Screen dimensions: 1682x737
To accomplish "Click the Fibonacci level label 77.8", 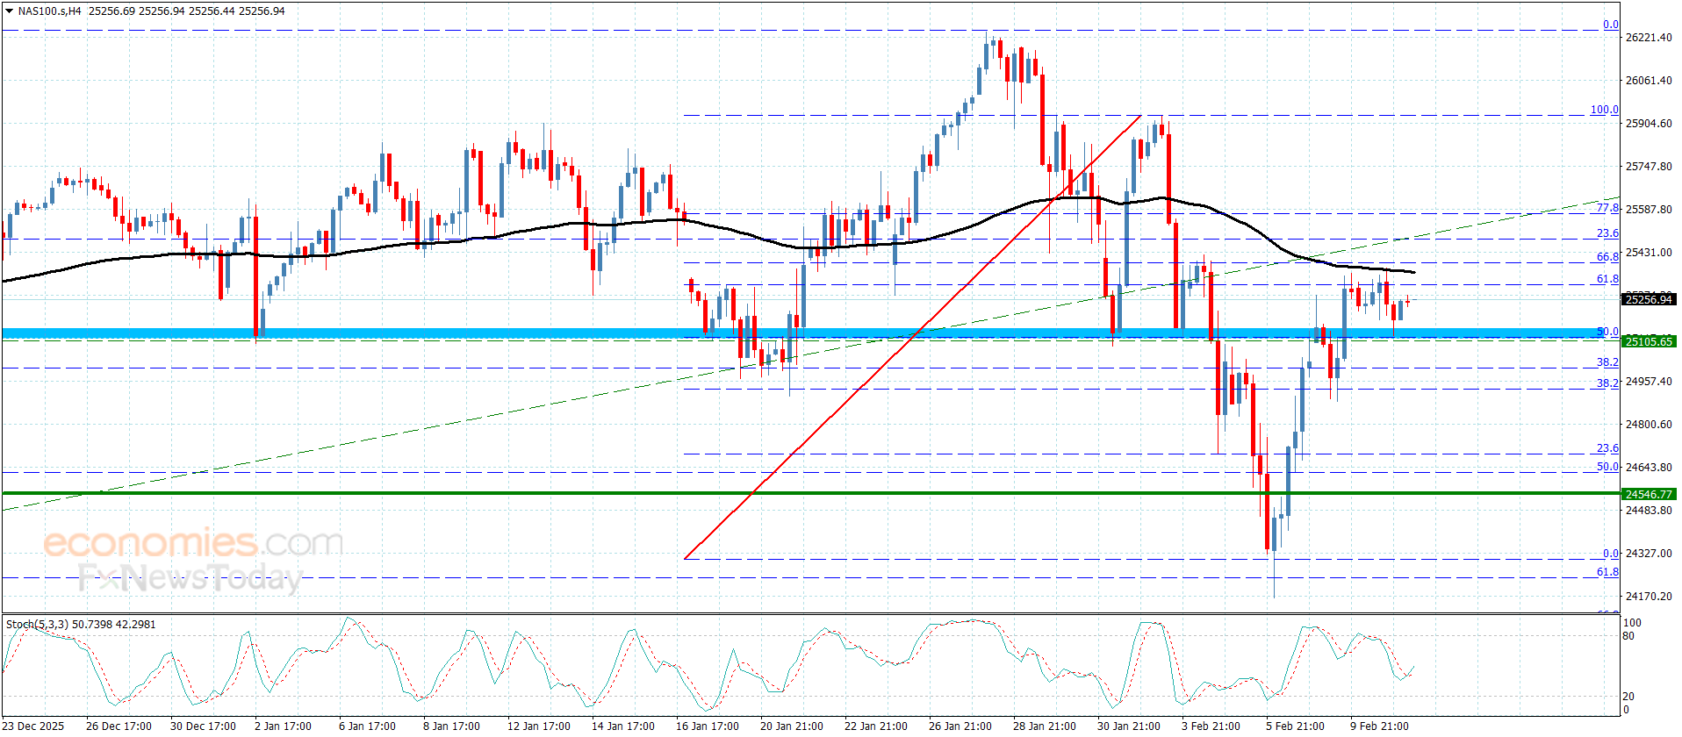I will 1607,209.
